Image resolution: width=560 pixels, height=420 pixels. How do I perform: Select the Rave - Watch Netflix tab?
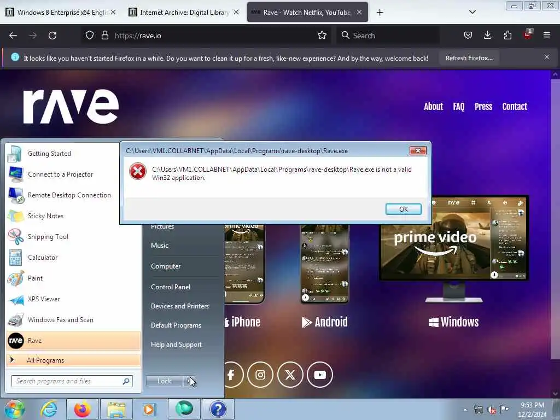click(x=307, y=13)
